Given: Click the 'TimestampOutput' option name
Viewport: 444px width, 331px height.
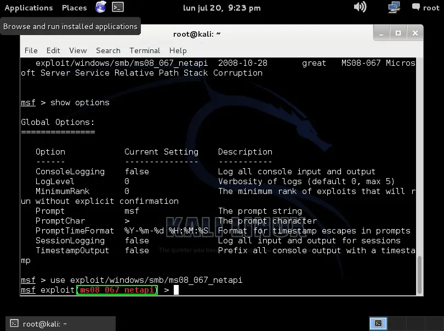Looking at the screenshot, I should click(72, 250).
